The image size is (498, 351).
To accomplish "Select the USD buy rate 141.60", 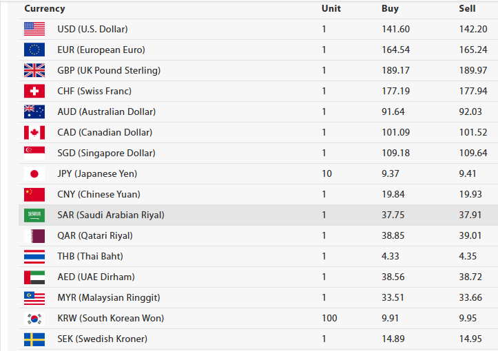I will pos(395,29).
